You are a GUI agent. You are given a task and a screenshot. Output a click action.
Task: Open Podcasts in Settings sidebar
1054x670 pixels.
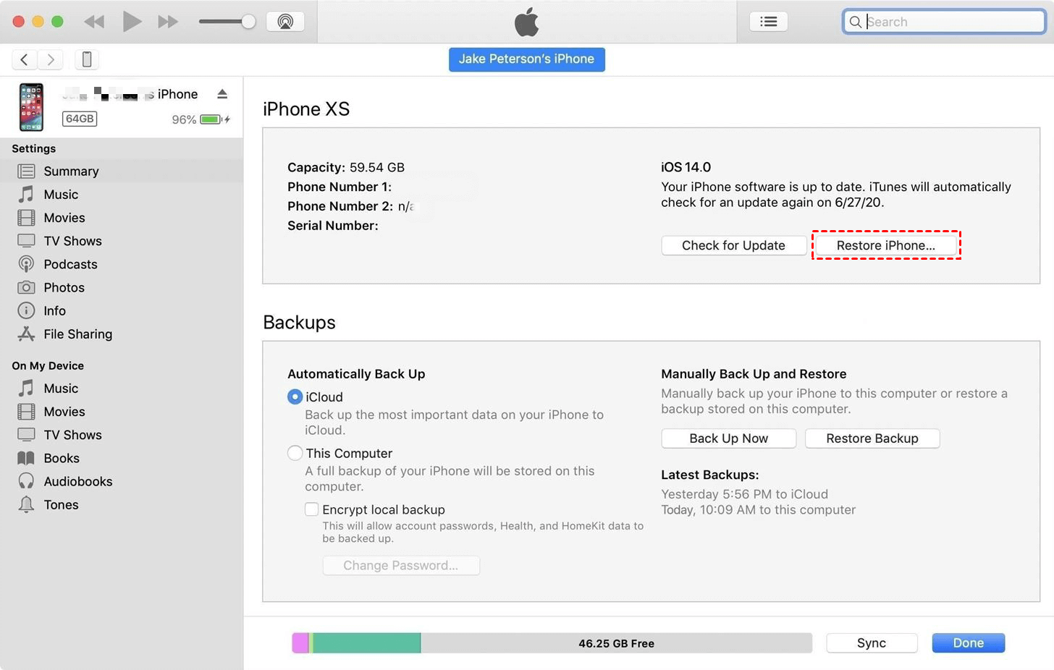pyautogui.click(x=70, y=264)
